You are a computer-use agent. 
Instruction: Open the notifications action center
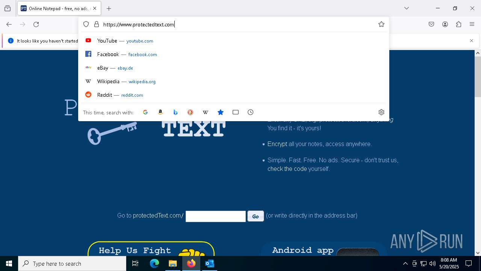click(469, 263)
